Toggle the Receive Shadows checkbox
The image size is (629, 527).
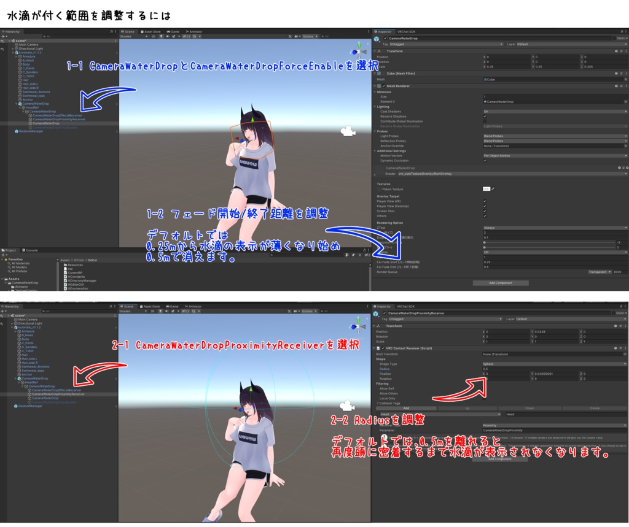coord(485,117)
